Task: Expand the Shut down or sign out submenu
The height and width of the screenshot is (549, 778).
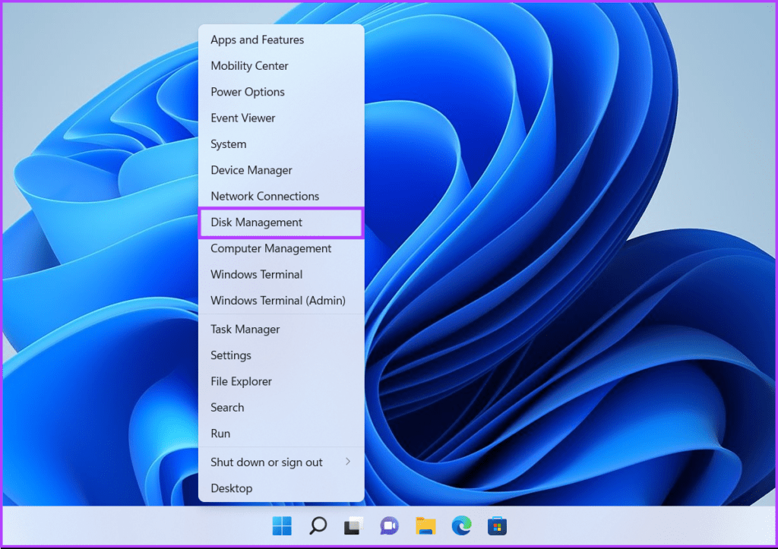Action: (x=266, y=462)
